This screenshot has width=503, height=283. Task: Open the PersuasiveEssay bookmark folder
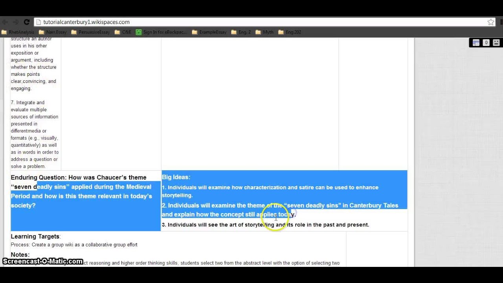pos(90,32)
